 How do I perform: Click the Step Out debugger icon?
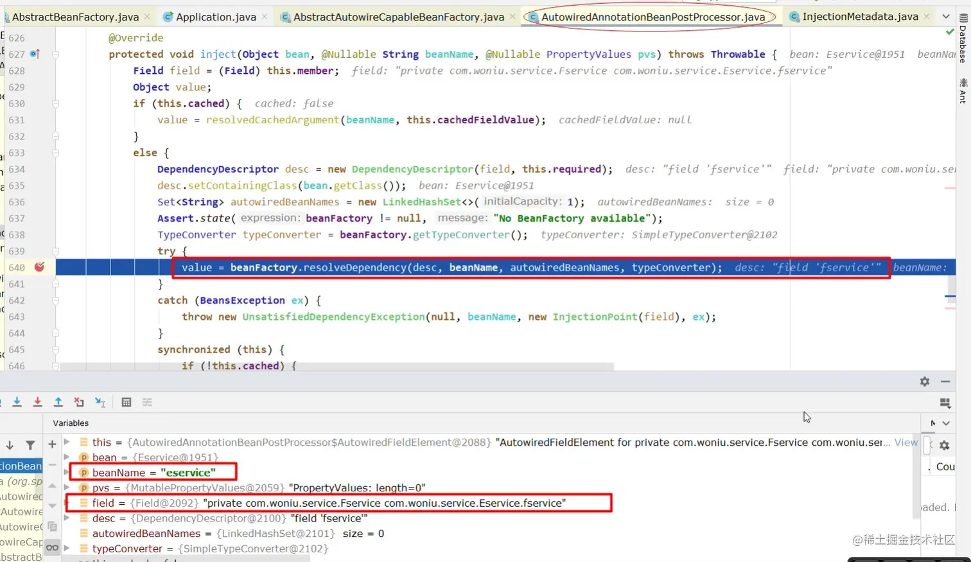point(58,402)
